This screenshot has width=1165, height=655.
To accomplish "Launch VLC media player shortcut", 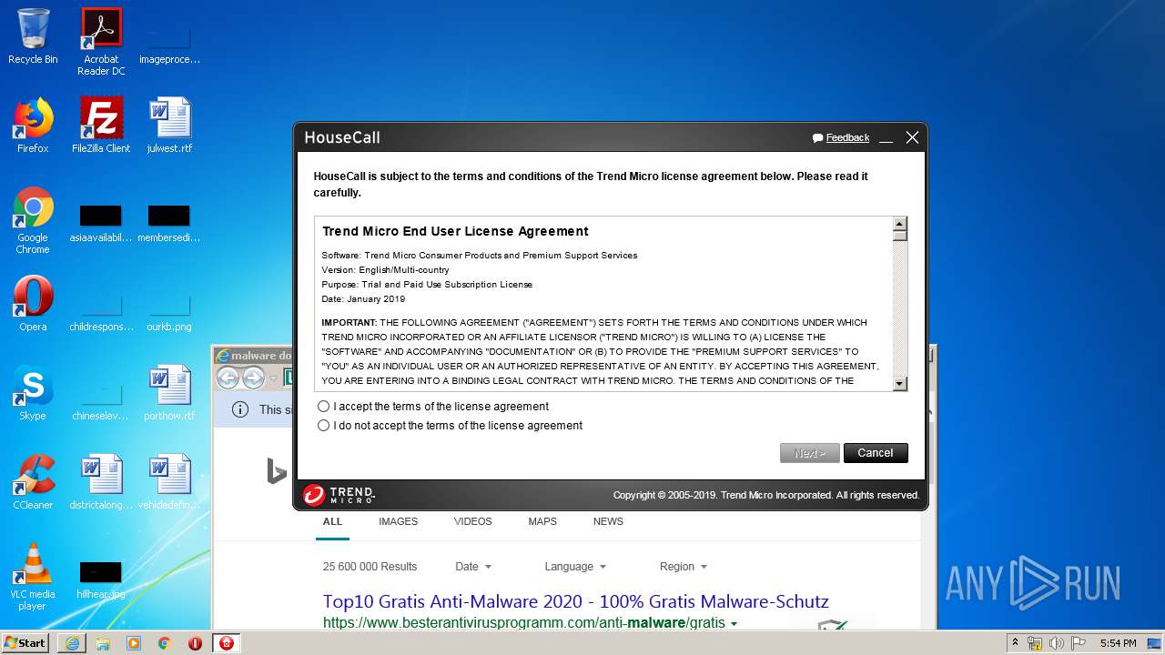I will tap(33, 578).
